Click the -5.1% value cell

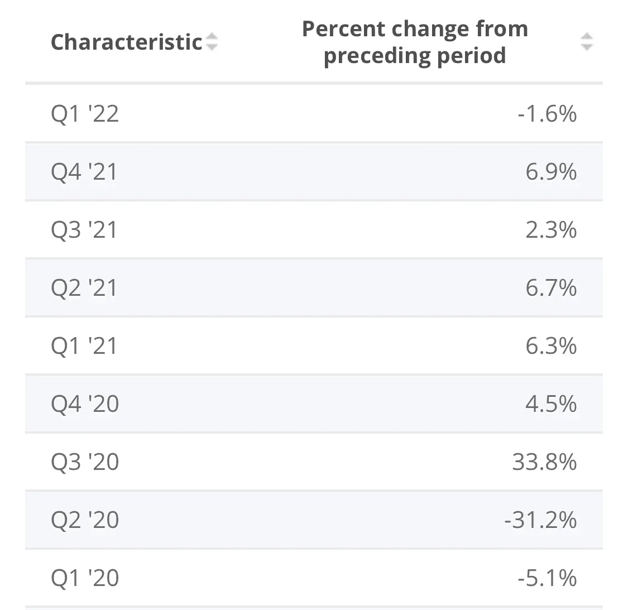click(x=547, y=578)
